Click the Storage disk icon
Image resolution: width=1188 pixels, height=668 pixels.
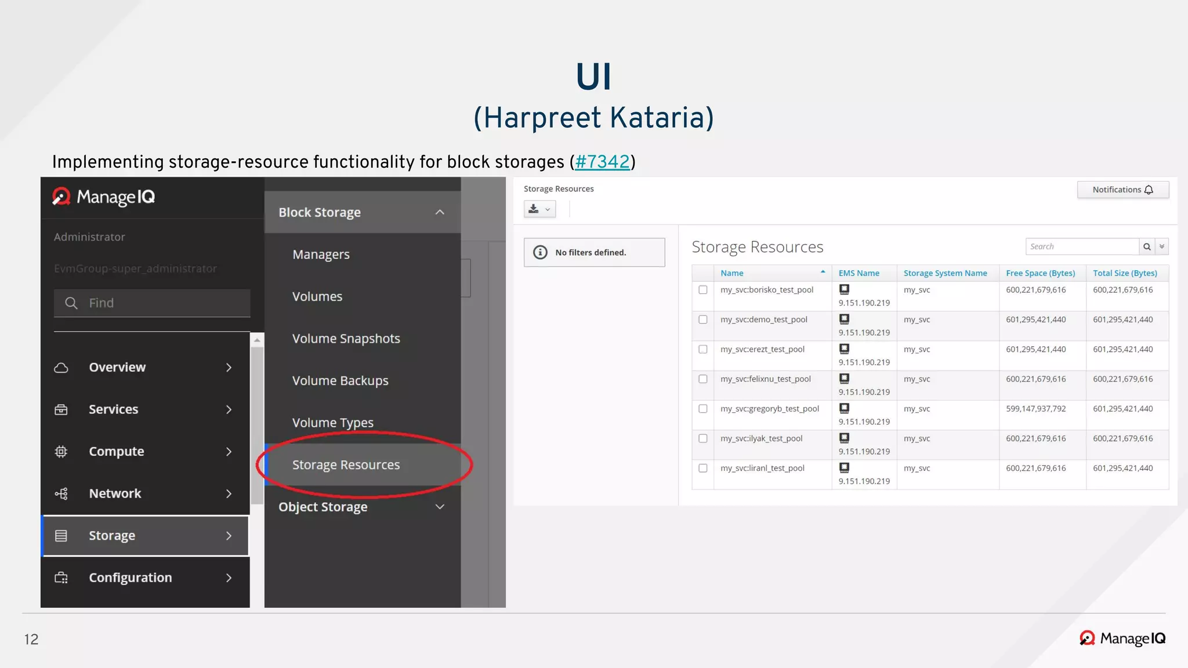point(61,536)
